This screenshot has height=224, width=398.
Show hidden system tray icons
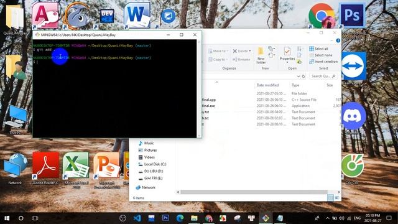328,218
